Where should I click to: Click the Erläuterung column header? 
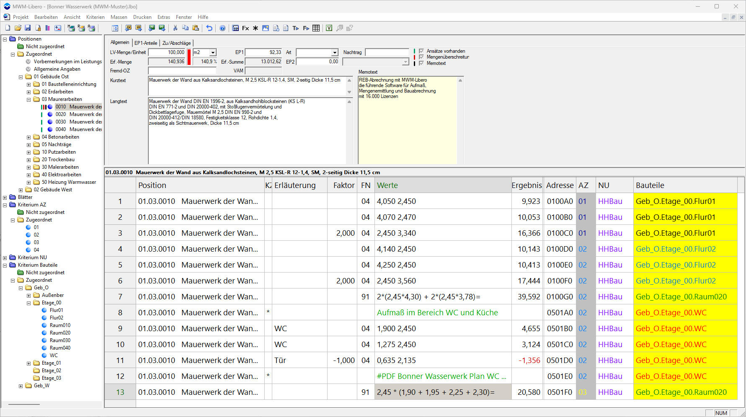[299, 185]
